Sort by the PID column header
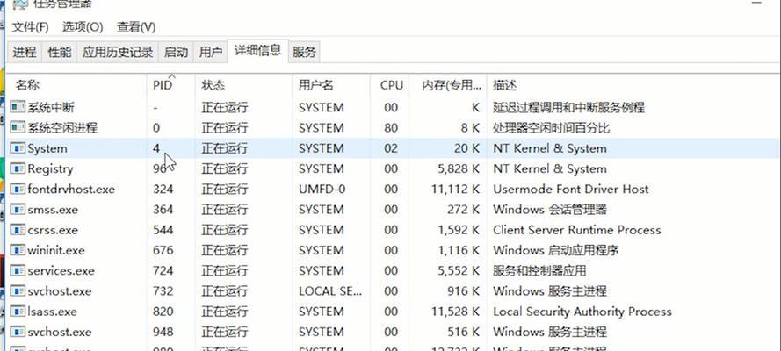 tap(170, 85)
